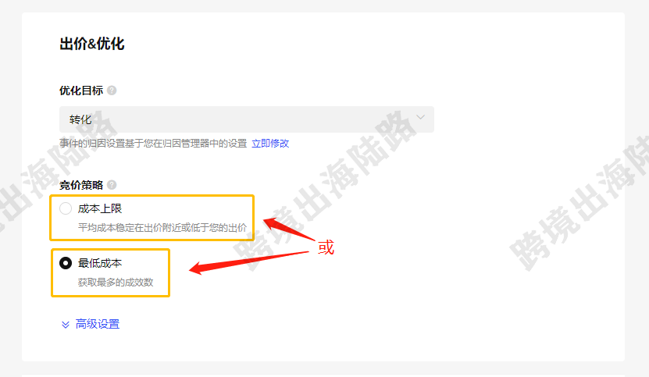The height and width of the screenshot is (377, 649).
Task: Click the chevron arrow in the 转化 dropdown
Action: 420,118
